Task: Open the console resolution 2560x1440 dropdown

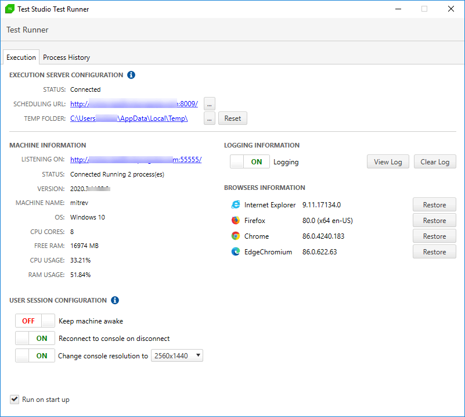Action: (x=177, y=355)
